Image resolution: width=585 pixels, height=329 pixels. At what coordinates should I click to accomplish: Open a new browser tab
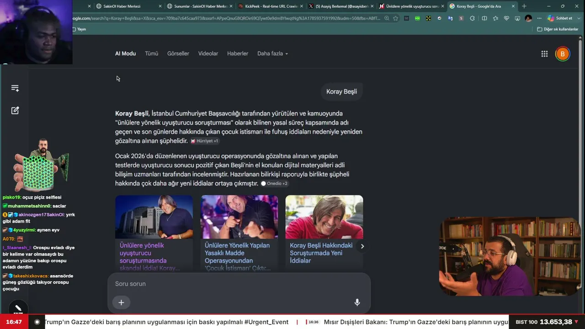[x=524, y=6]
